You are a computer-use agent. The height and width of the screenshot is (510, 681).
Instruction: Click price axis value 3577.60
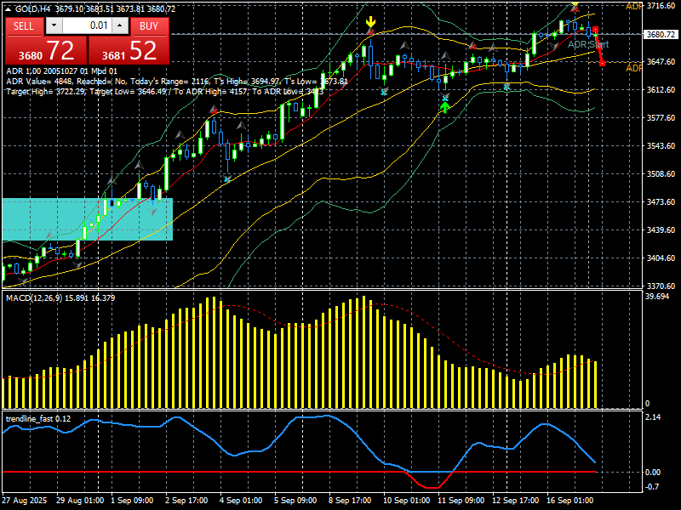(661, 118)
